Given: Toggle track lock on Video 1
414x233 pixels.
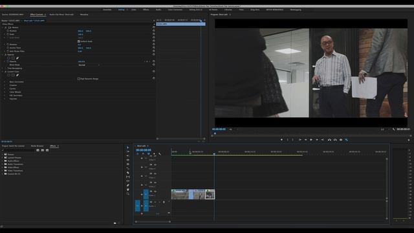Looking at the screenshot, I should [142, 195].
